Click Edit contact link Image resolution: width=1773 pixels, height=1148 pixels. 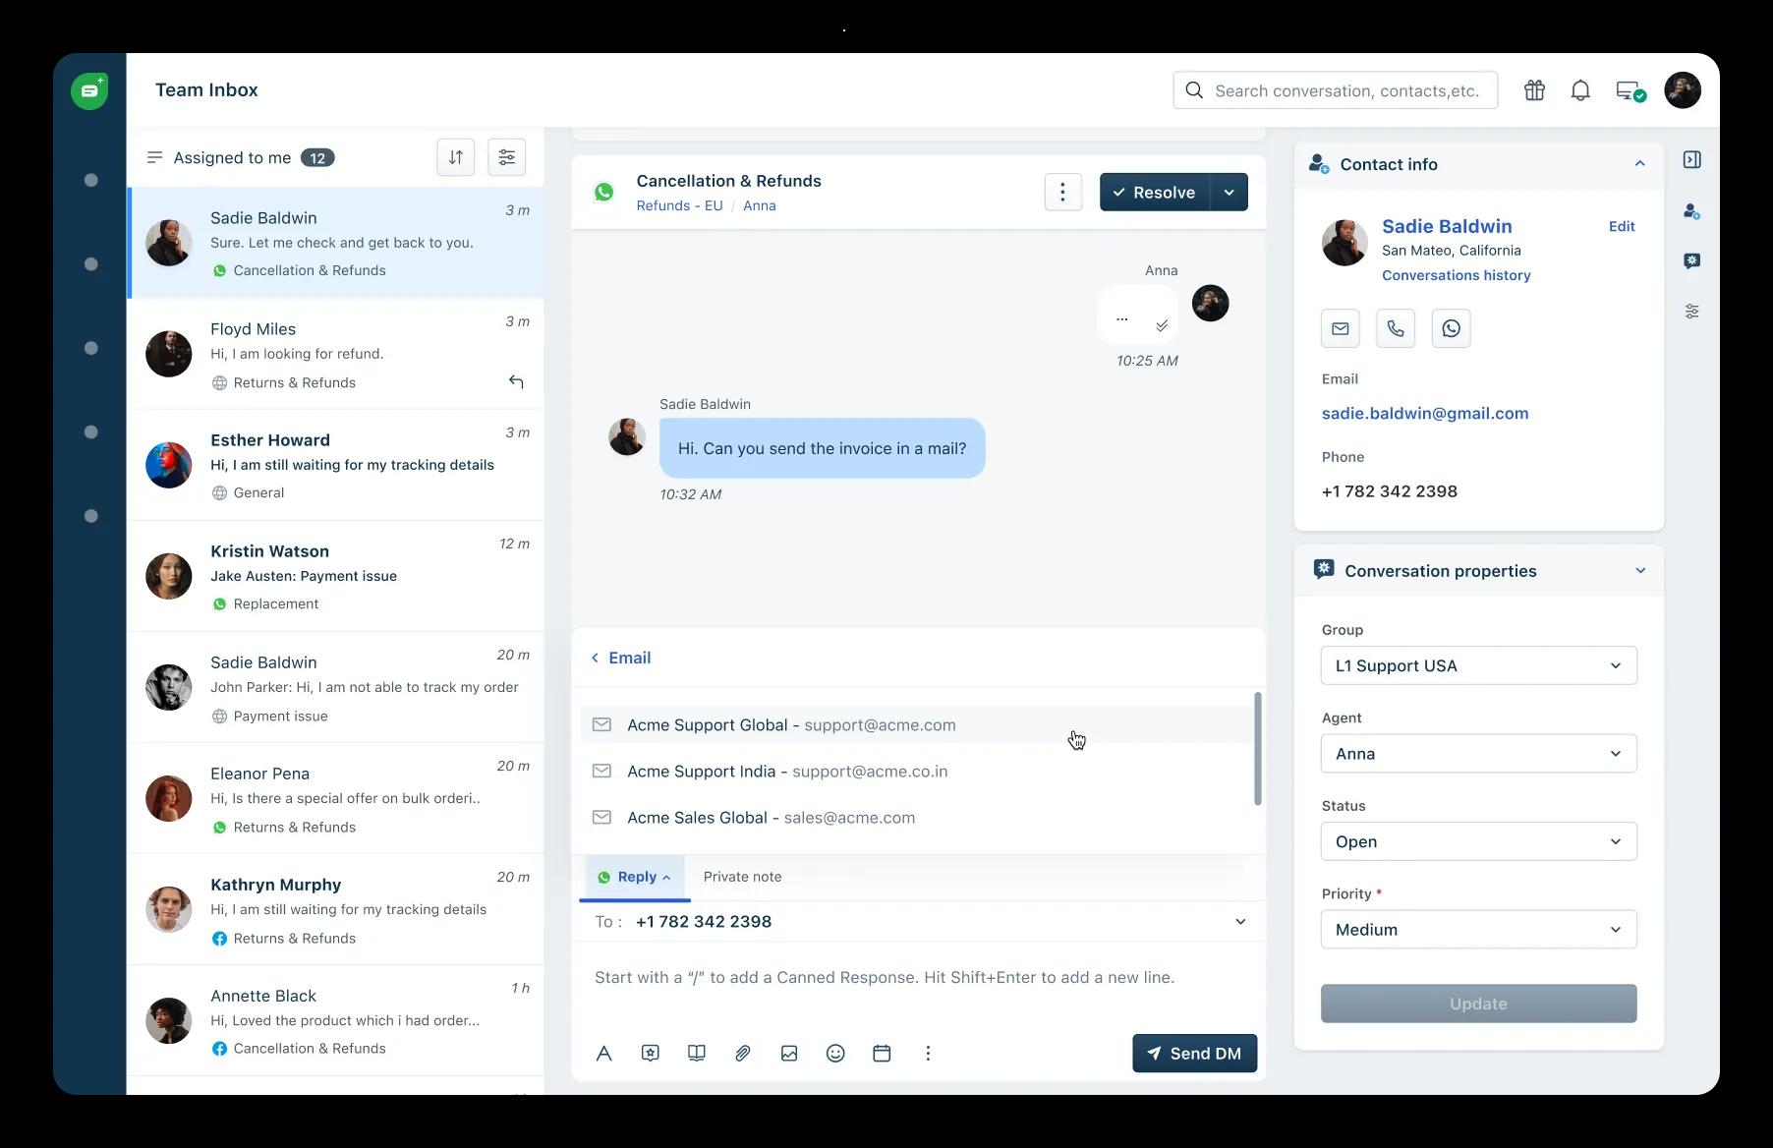click(x=1622, y=226)
